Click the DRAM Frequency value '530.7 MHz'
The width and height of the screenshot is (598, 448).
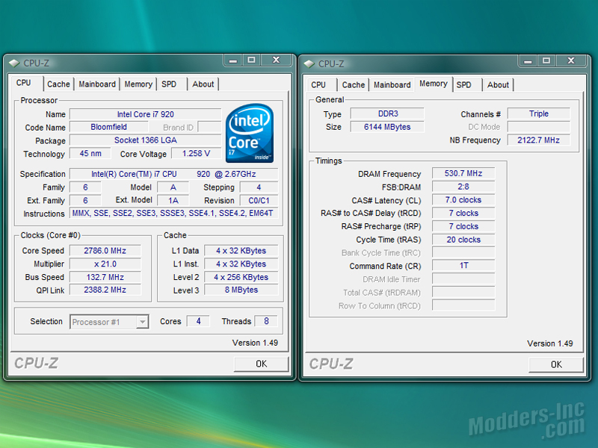click(463, 173)
